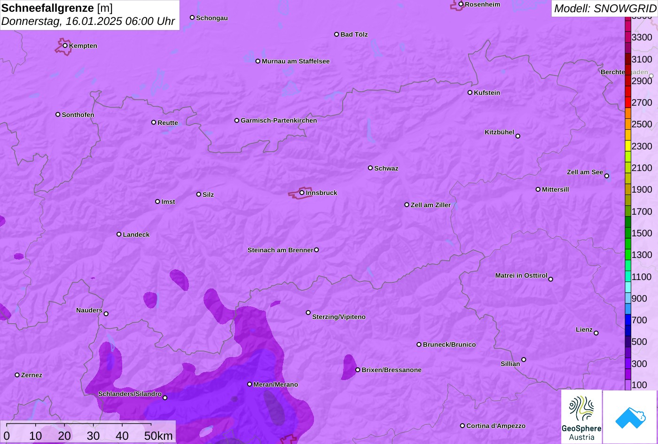Click the Schwaz location marker
This screenshot has height=444, width=658.
tap(370, 168)
